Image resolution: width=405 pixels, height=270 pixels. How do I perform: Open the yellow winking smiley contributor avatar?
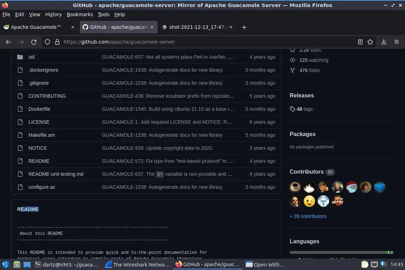(x=309, y=201)
